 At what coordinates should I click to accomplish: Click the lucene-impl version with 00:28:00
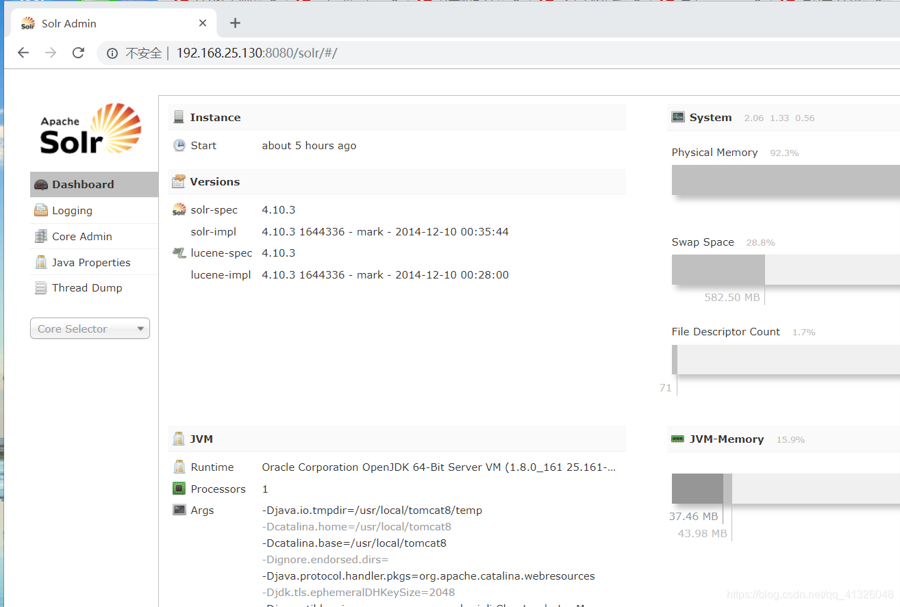pyautogui.click(x=385, y=275)
